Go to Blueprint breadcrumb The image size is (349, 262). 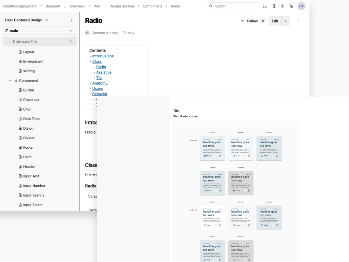pyautogui.click(x=53, y=6)
